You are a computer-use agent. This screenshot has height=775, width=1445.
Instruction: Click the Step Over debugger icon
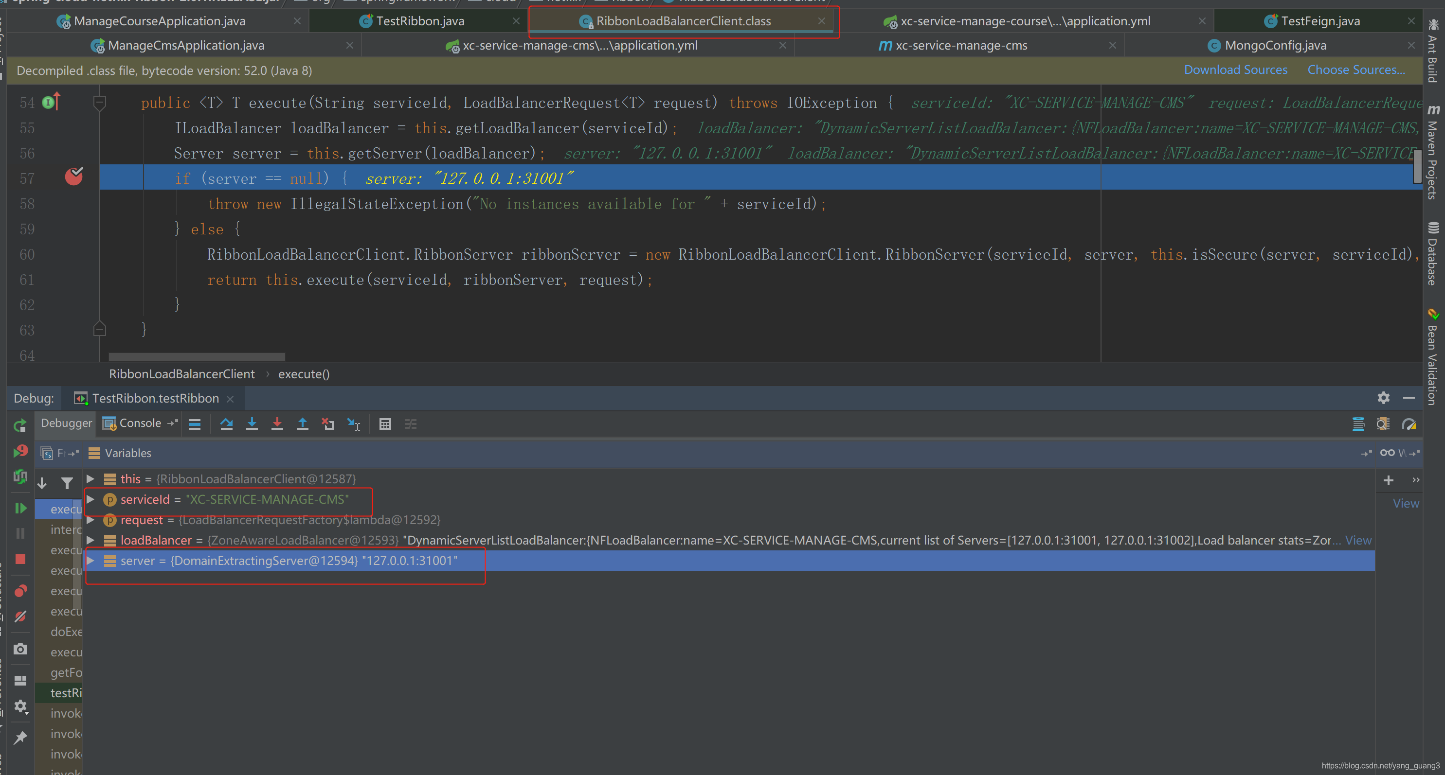point(226,424)
